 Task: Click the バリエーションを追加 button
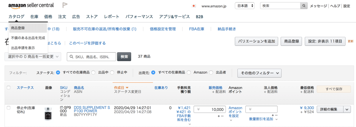256,41
